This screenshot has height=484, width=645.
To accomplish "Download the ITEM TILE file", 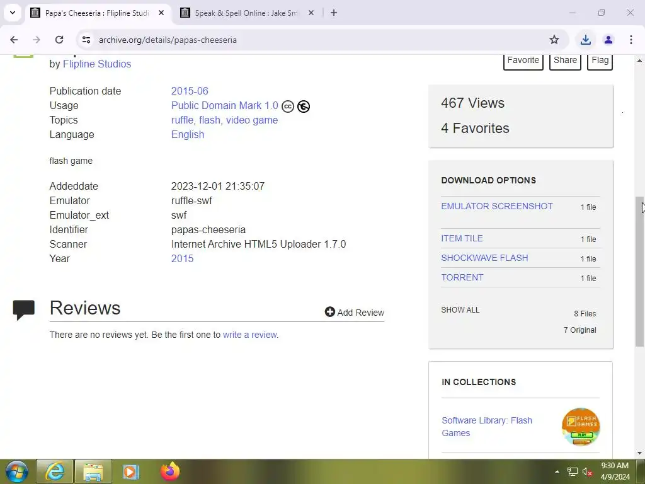I will 462,238.
